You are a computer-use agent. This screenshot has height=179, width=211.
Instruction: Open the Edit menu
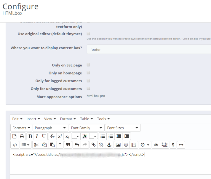[x=17, y=119]
